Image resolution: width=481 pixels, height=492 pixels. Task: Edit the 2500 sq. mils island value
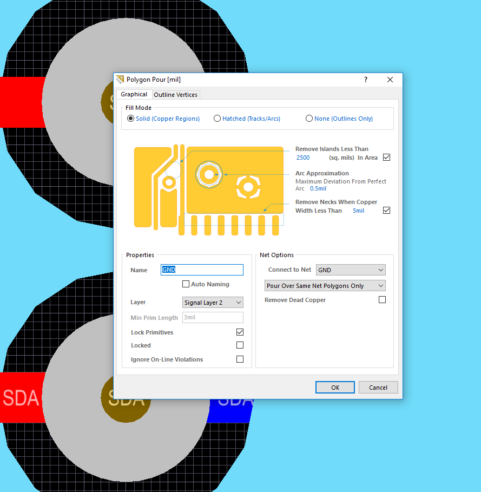coord(303,158)
